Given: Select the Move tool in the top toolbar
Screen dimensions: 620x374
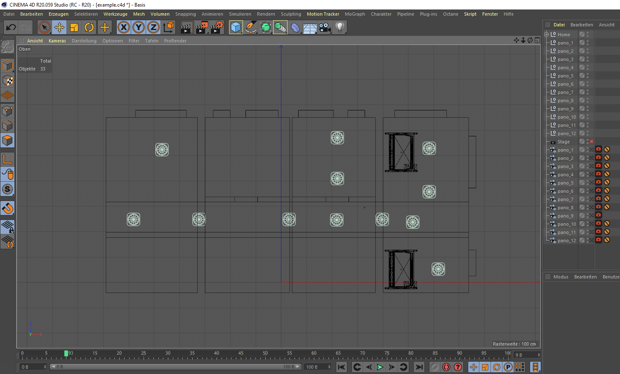Looking at the screenshot, I should pyautogui.click(x=59, y=28).
